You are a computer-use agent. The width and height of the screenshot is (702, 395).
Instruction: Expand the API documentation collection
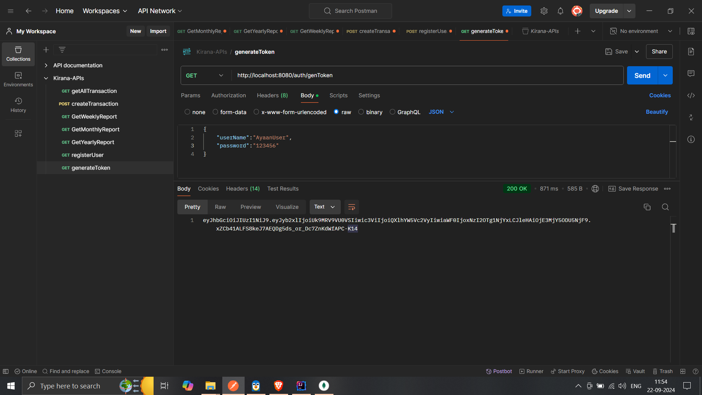46,65
